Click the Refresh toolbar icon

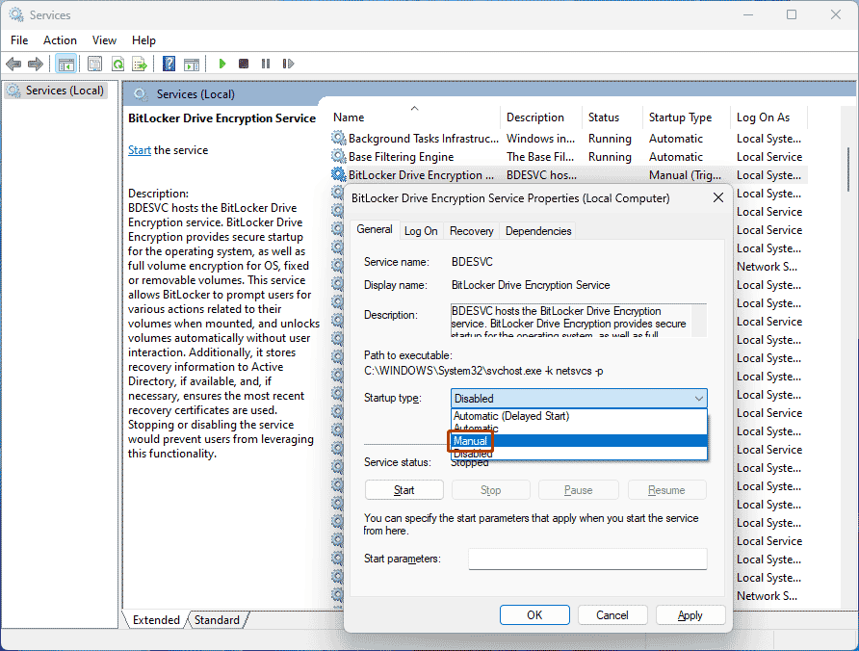click(117, 64)
